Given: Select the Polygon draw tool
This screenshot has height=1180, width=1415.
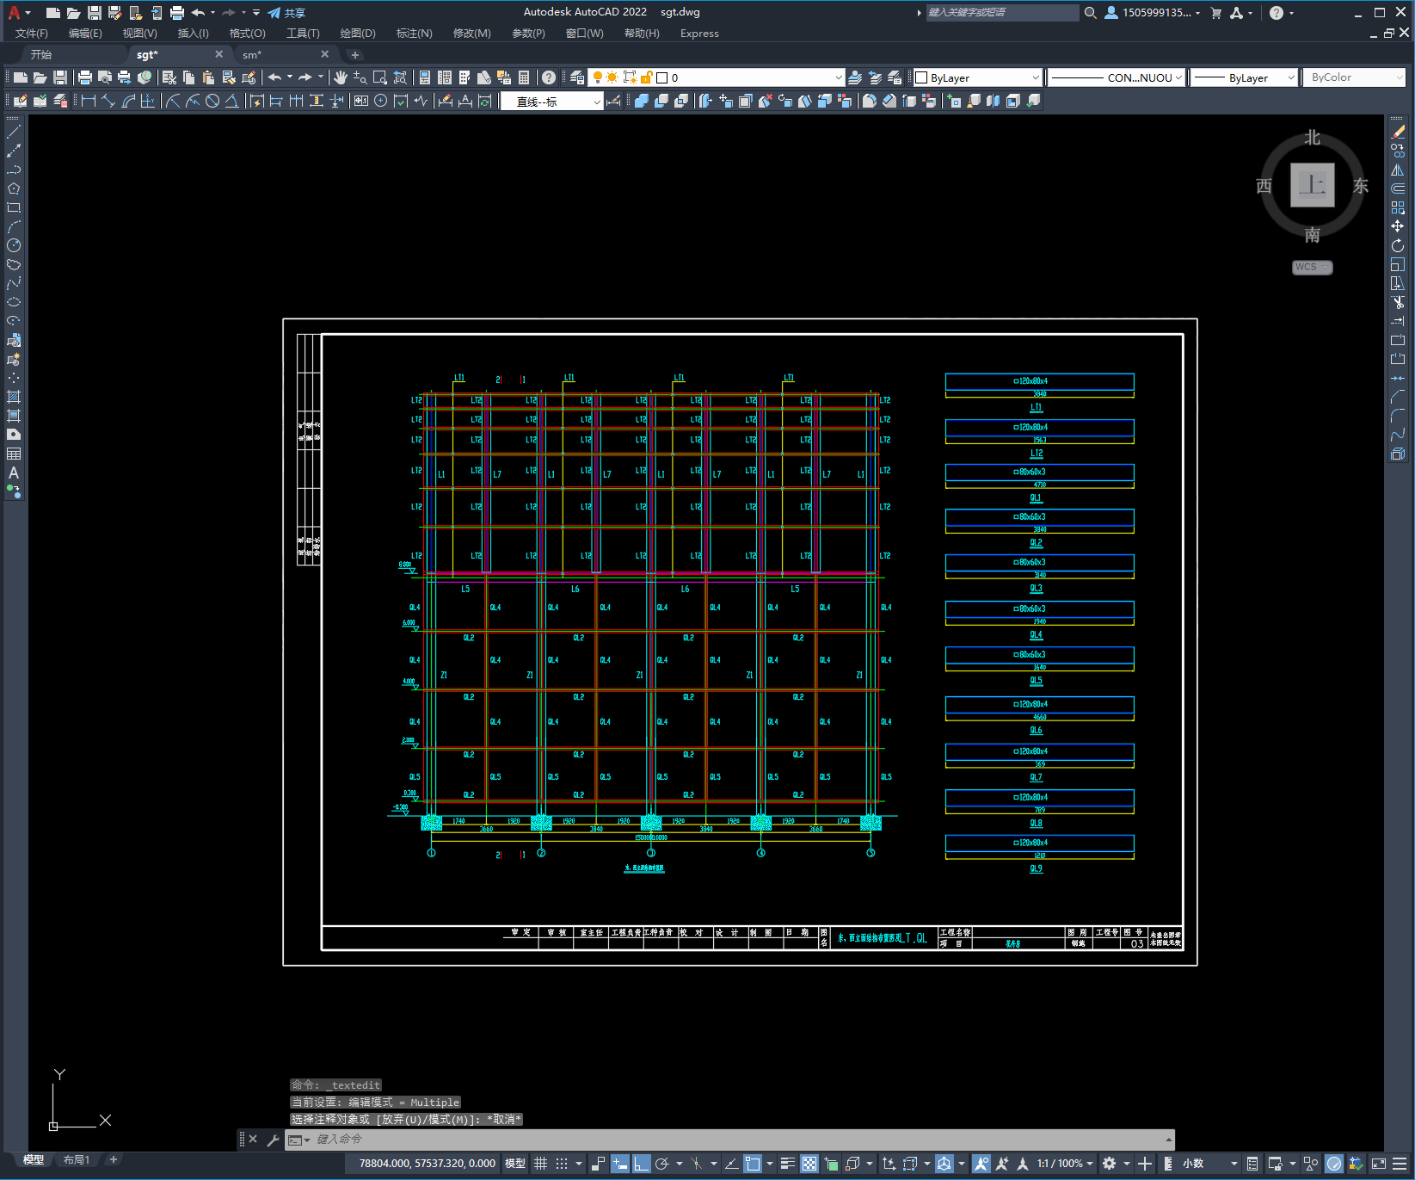Looking at the screenshot, I should point(14,188).
